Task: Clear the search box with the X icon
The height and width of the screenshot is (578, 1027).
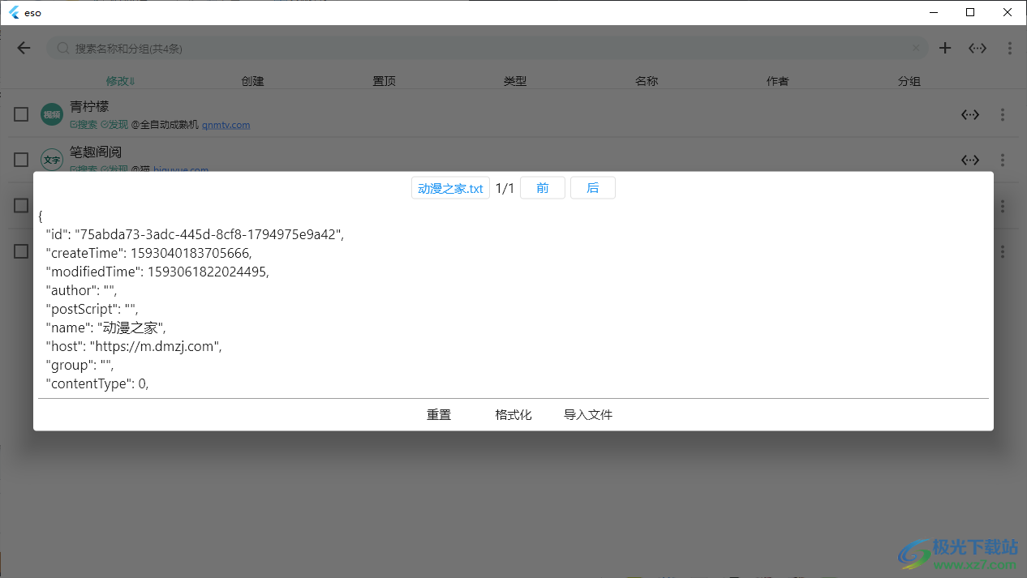Action: pos(916,49)
